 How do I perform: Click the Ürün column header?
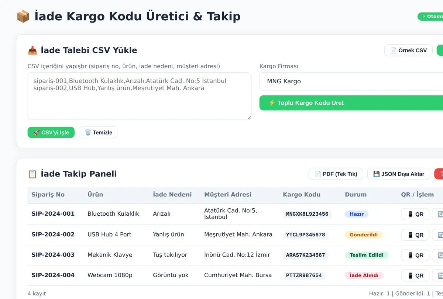pyautogui.click(x=95, y=195)
